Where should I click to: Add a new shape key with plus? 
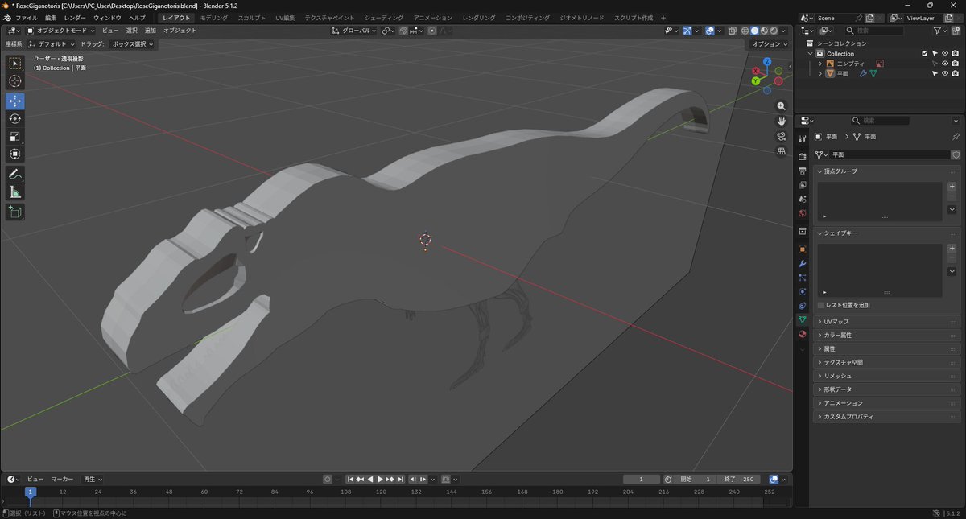click(x=952, y=249)
